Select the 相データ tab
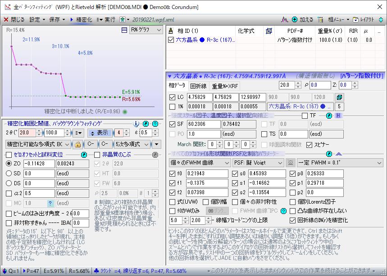The width and height of the screenshot is (387, 276). (177, 86)
